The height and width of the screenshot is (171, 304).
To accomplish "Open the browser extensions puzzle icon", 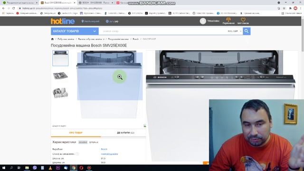I will (x=290, y=9).
